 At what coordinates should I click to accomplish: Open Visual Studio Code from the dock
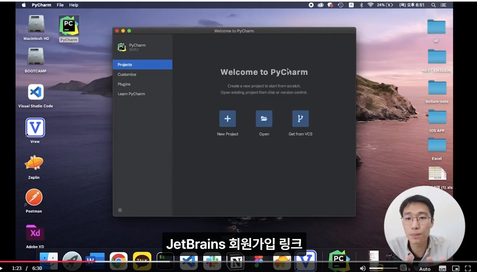(189, 261)
